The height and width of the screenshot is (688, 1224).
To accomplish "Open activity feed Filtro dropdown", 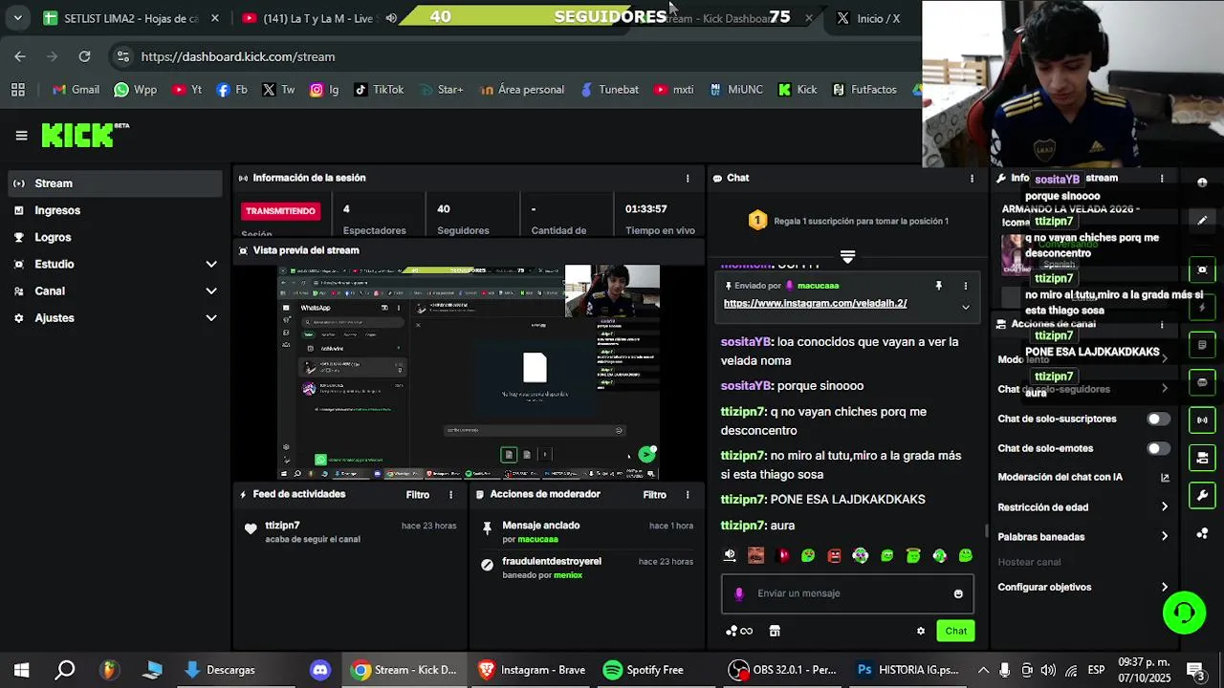I will [x=417, y=495].
